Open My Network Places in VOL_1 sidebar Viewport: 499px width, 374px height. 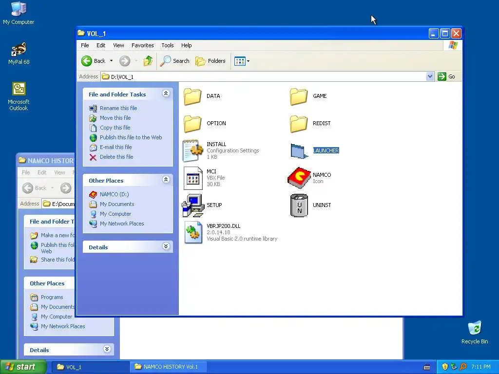tap(122, 224)
